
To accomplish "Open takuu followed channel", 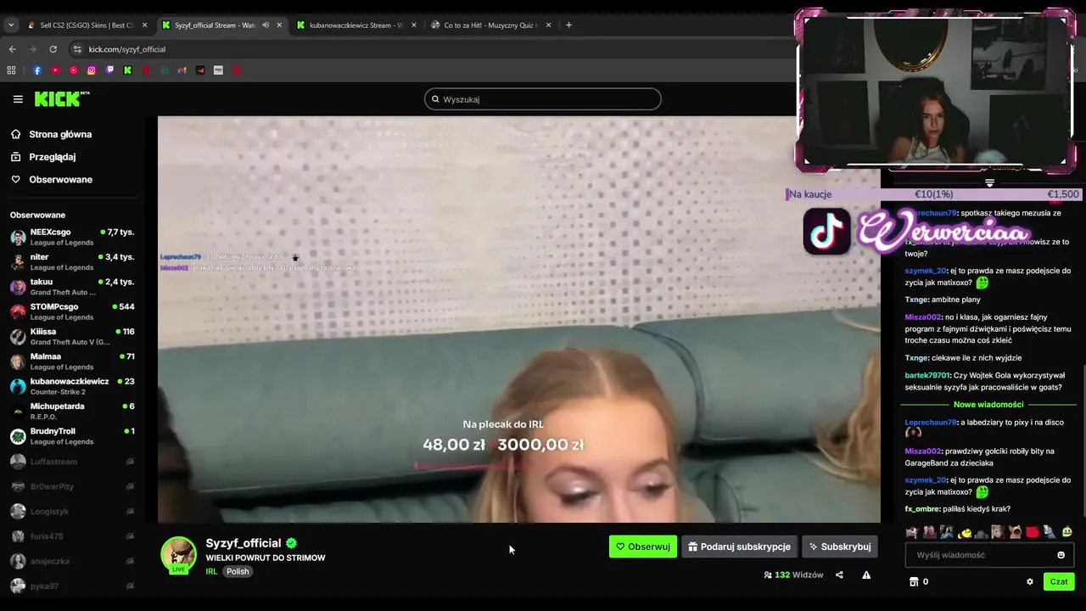I will [x=72, y=287].
